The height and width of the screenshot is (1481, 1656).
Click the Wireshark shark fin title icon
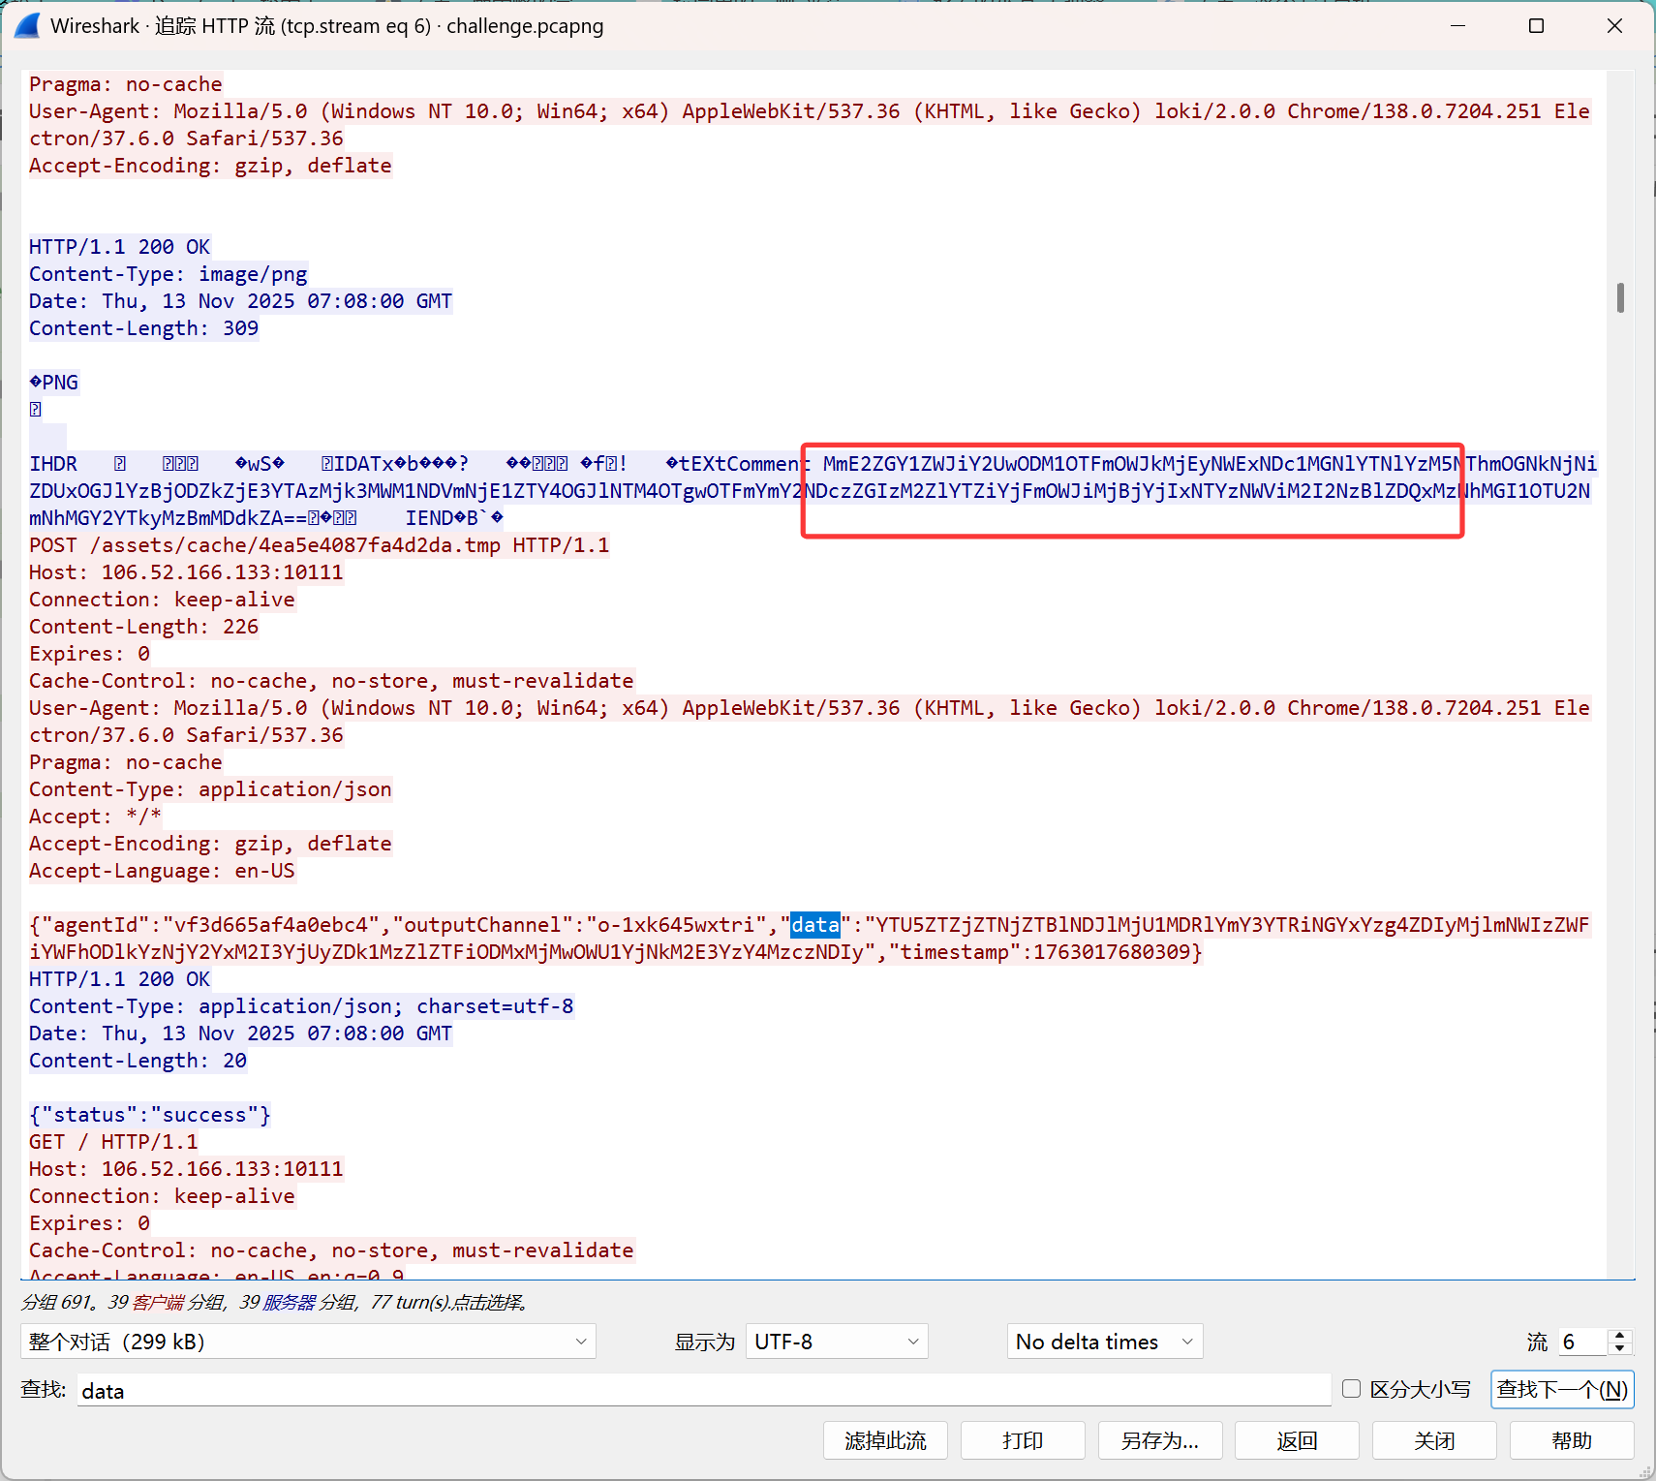pyautogui.click(x=27, y=26)
